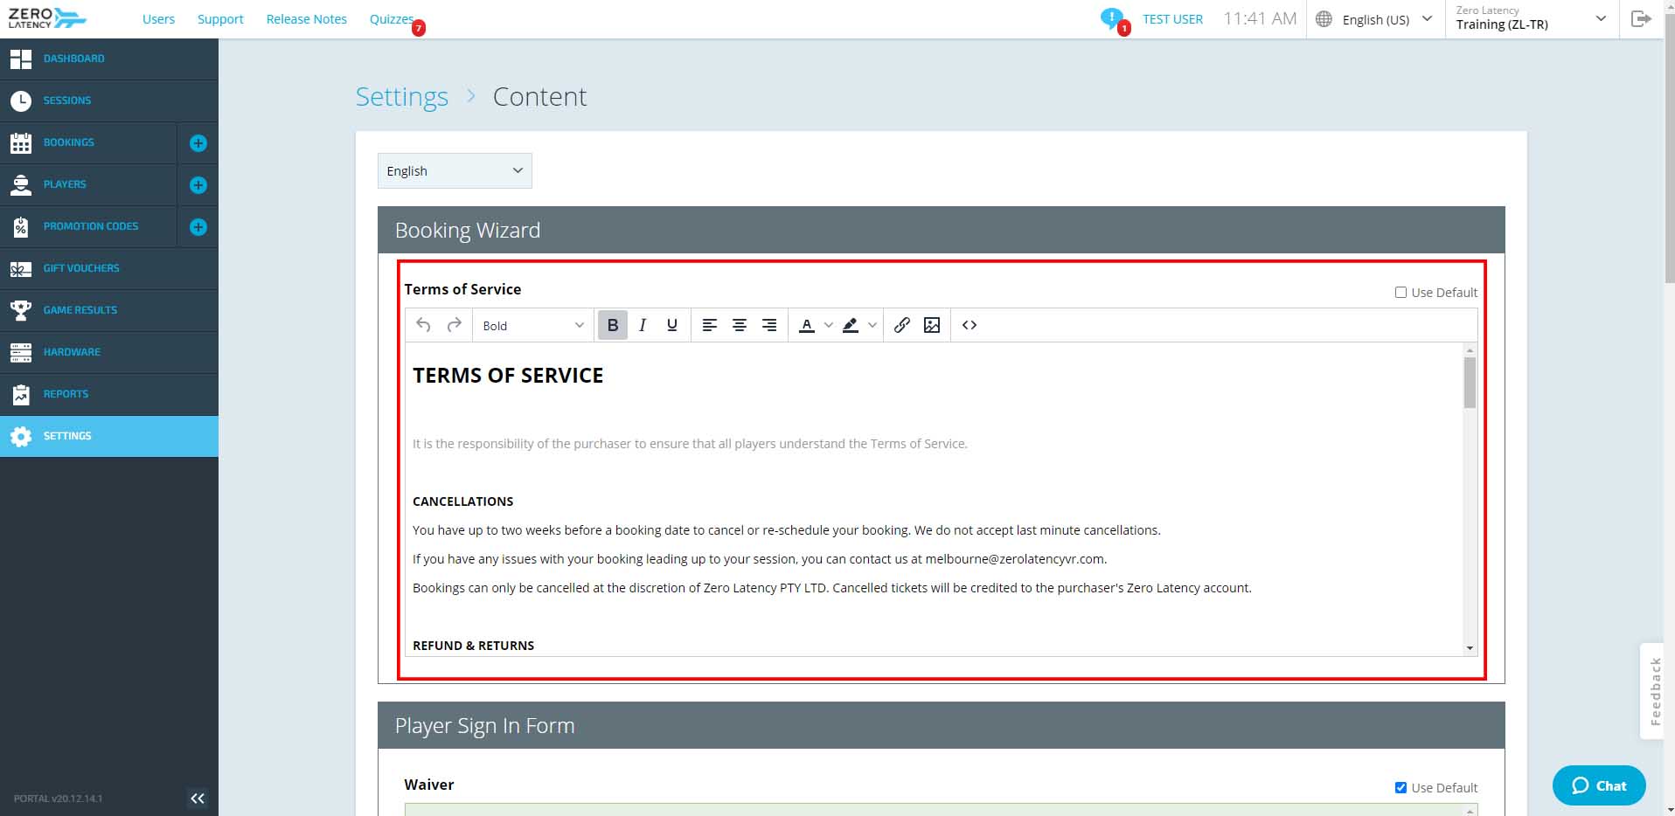Go to Users page
1675x816 pixels.
pyautogui.click(x=158, y=19)
